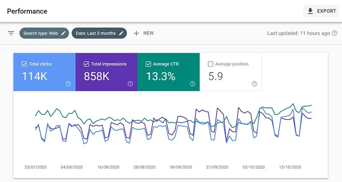Click pencil icon on Search type chip
Image resolution: width=342 pixels, height=182 pixels.
pos(63,33)
